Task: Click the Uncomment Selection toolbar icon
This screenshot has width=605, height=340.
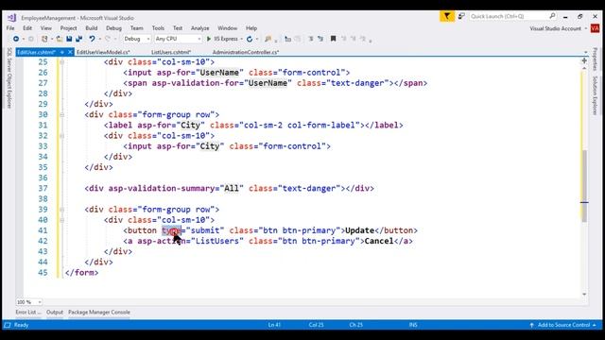Action: point(320,39)
